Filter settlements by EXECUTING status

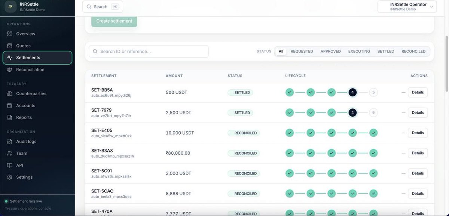(x=359, y=52)
